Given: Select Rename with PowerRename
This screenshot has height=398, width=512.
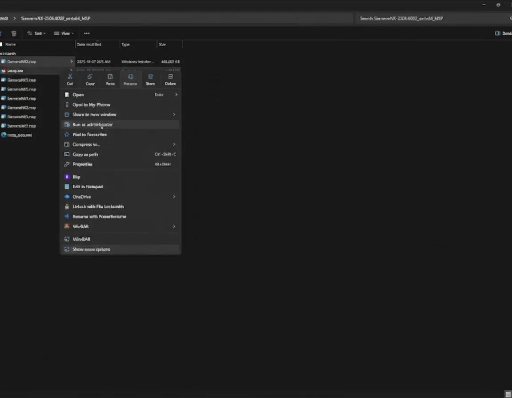Looking at the screenshot, I should pyautogui.click(x=120, y=216).
